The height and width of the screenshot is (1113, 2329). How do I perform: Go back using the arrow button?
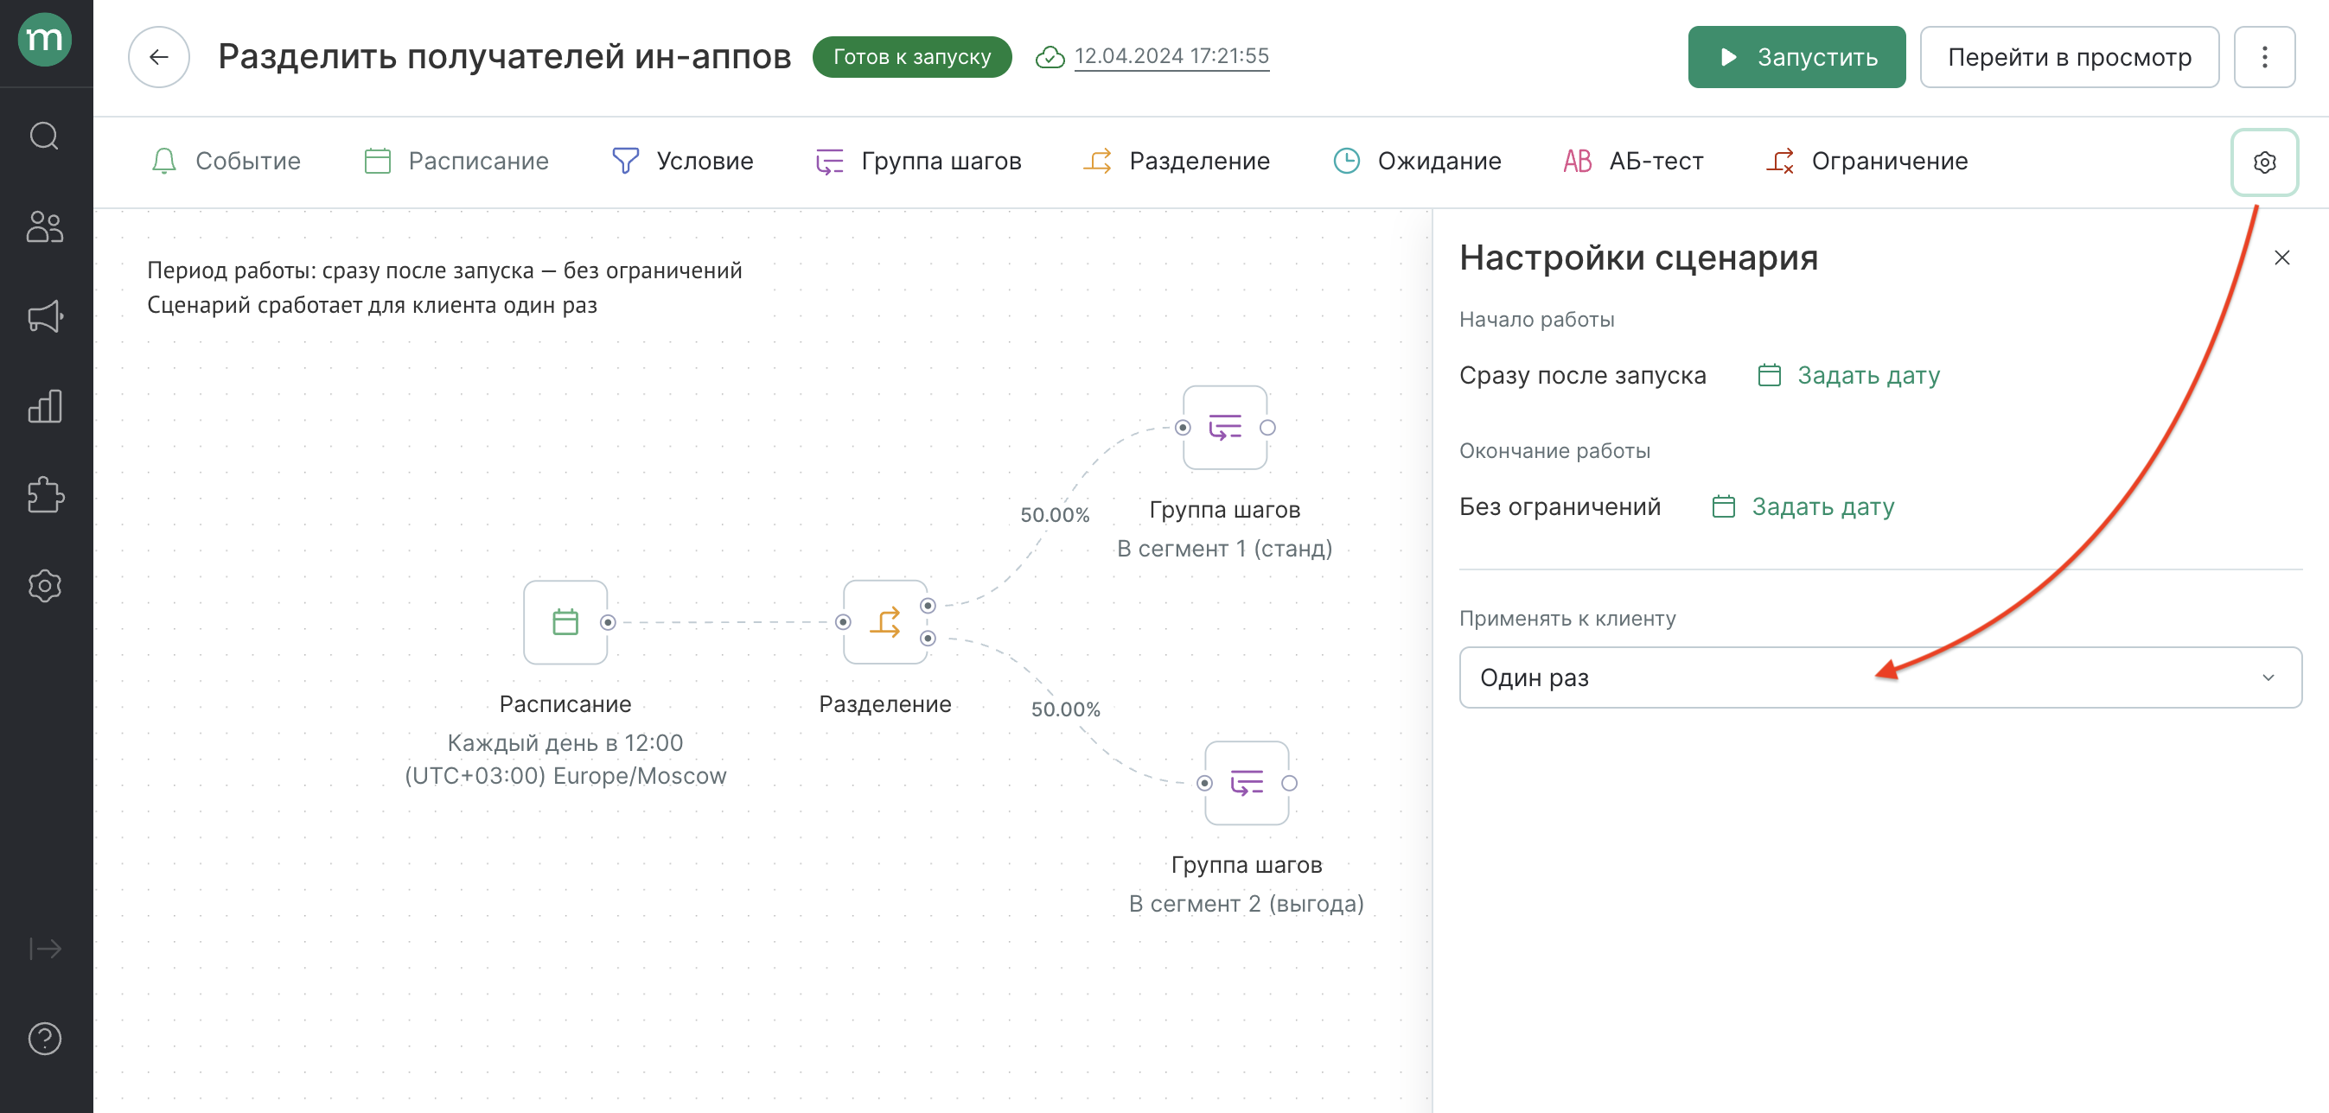point(159,57)
